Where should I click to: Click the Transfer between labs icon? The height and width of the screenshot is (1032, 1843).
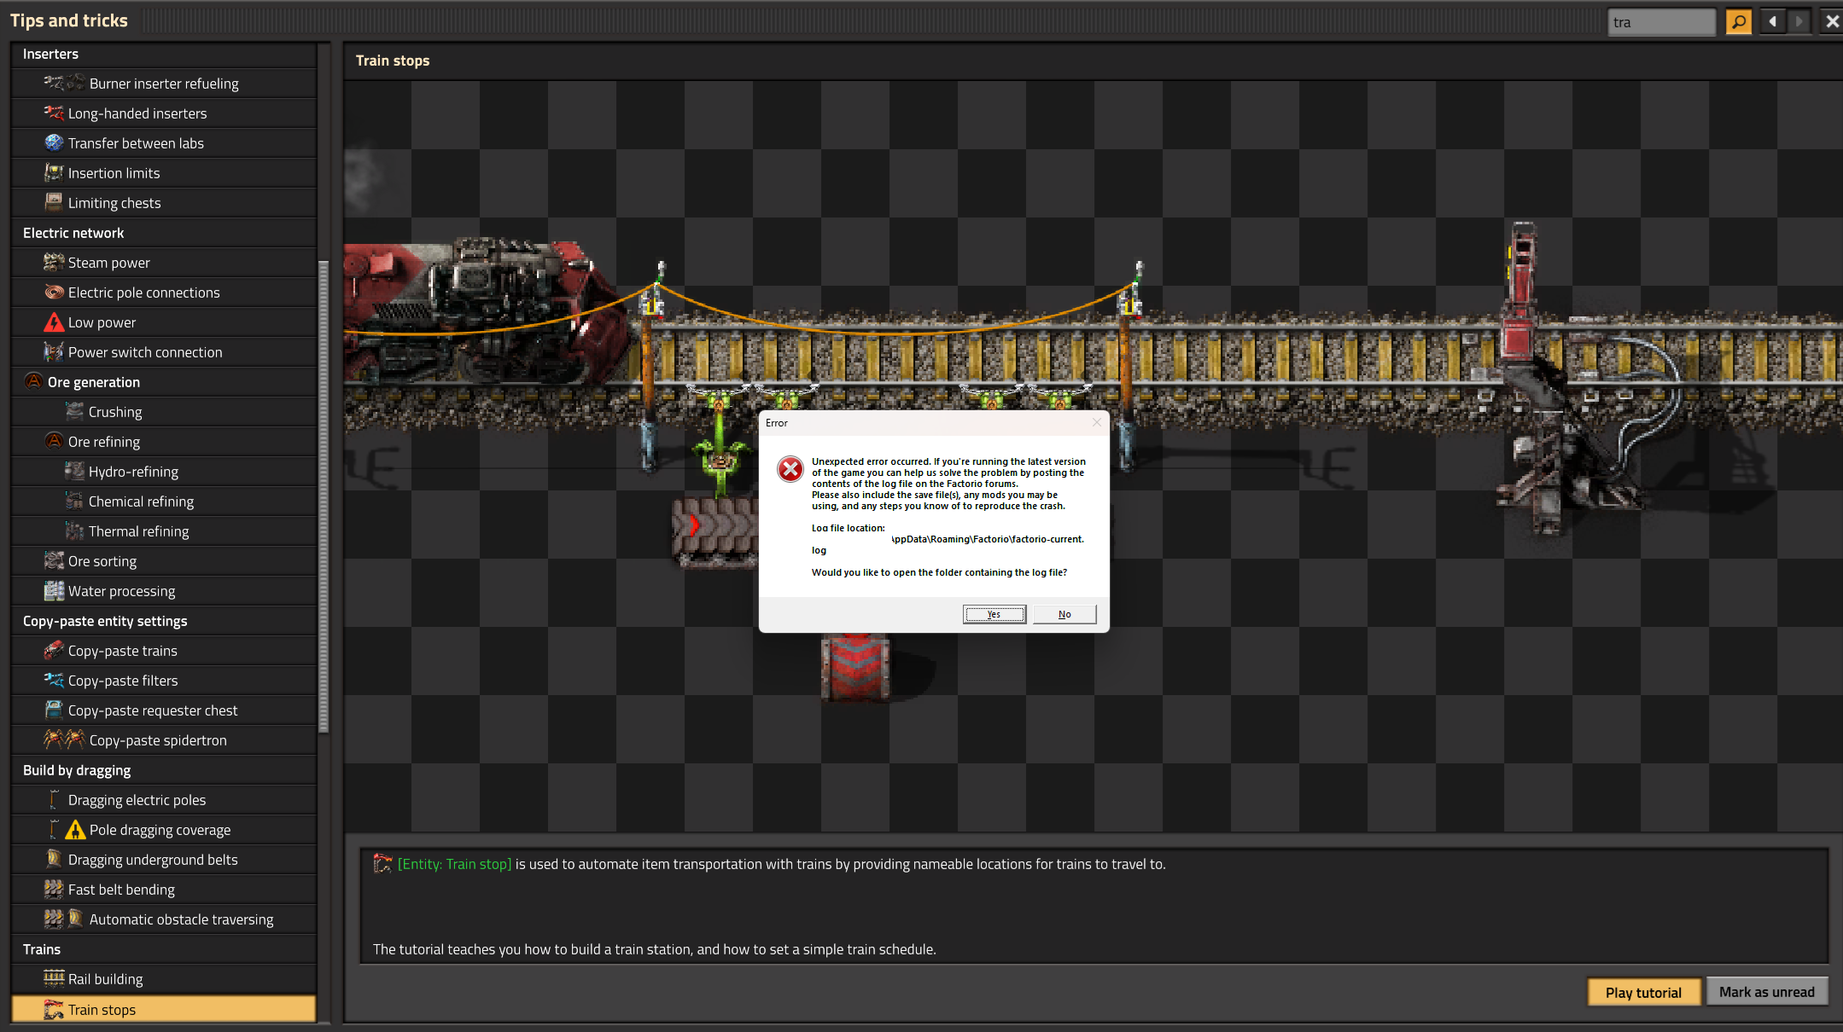pyautogui.click(x=54, y=142)
